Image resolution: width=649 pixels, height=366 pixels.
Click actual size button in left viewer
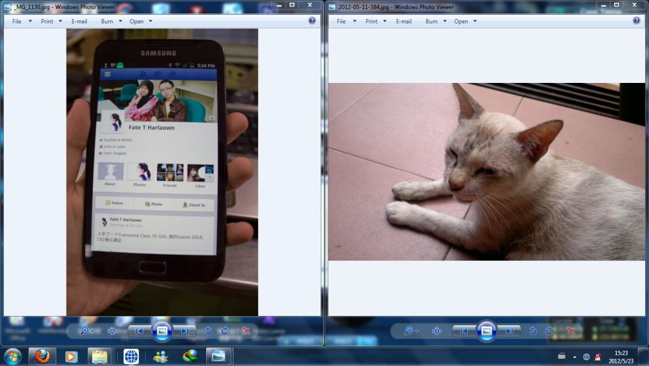pos(113,331)
